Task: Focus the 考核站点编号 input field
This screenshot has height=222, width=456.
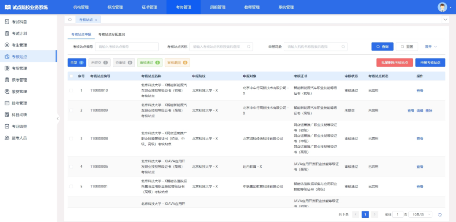Action: 127,47
